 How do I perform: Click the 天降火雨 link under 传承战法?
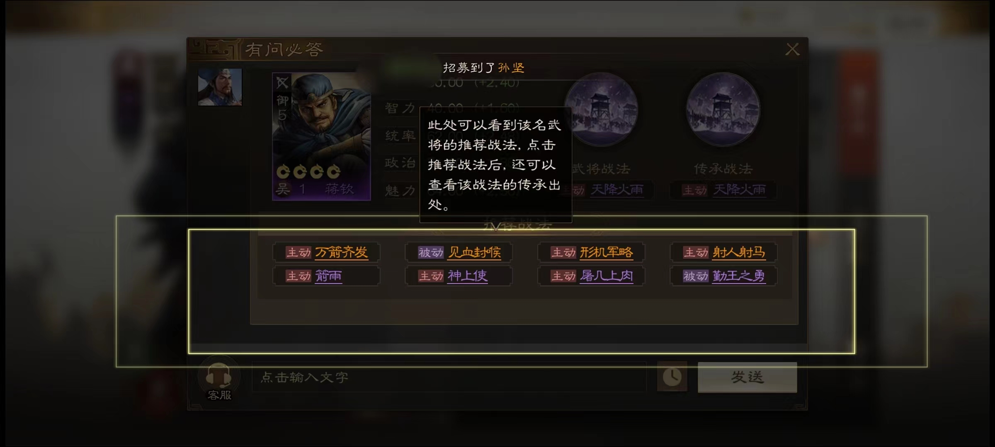[739, 190]
